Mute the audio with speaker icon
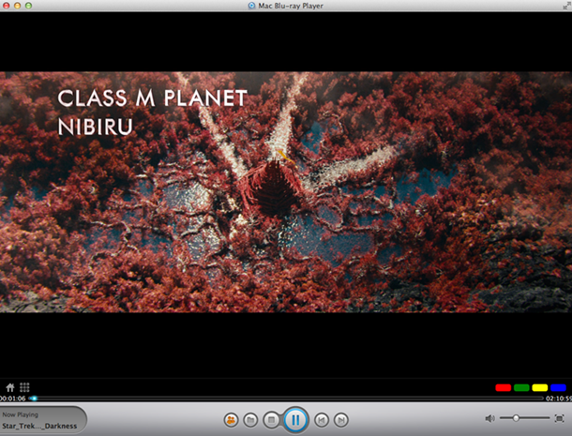This screenshot has width=572, height=436. coord(490,418)
